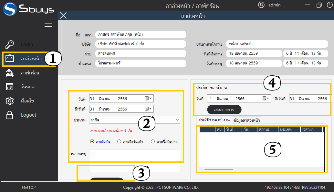Click the ลาพักร้อน vacation icon
This screenshot has width=334, height=192.
10,73
